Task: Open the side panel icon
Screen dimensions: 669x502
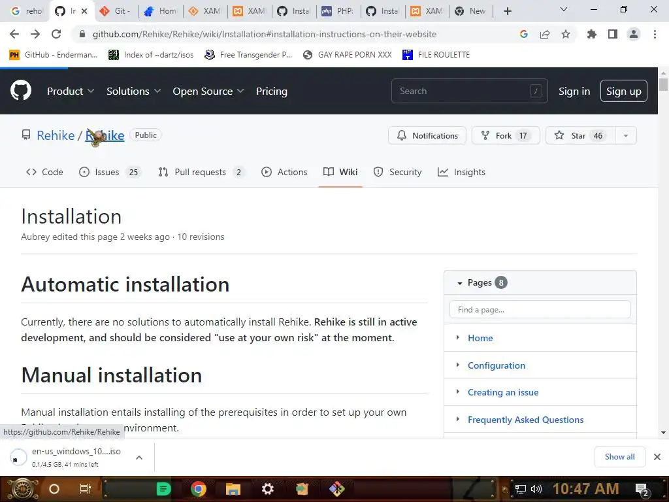Action: (x=613, y=34)
